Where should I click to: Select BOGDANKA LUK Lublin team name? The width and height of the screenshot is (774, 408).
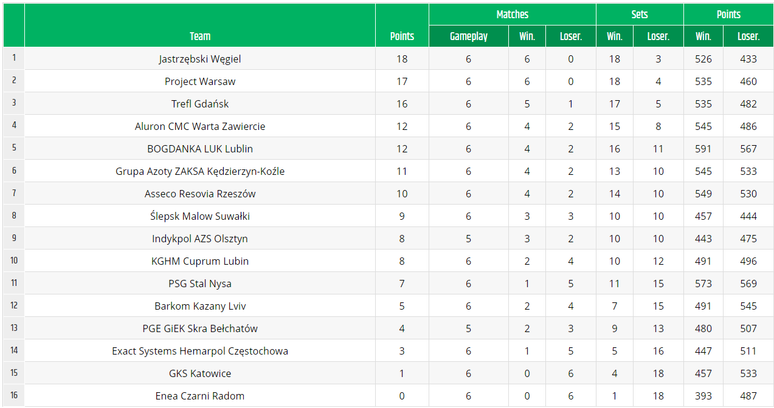(x=200, y=149)
